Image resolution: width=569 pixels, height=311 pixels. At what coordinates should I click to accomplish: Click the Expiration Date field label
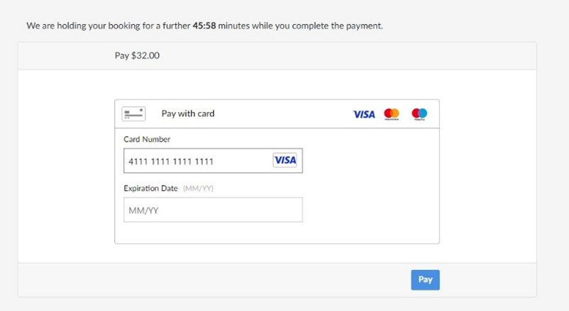pos(150,188)
